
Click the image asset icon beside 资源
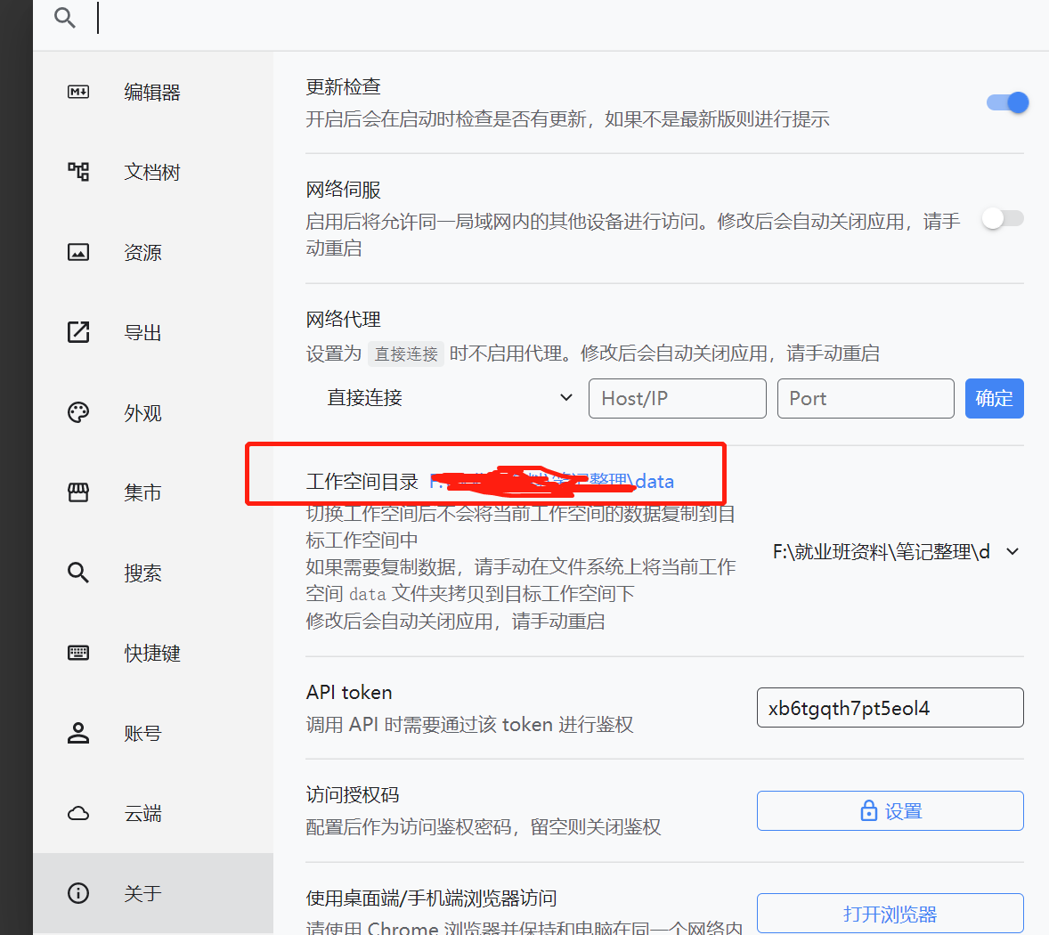point(78,252)
